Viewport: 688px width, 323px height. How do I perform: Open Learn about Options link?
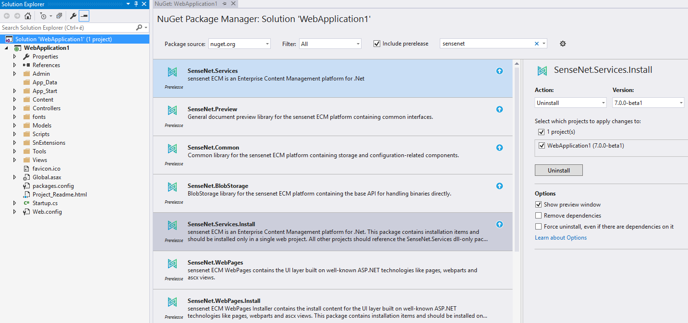tap(560, 238)
